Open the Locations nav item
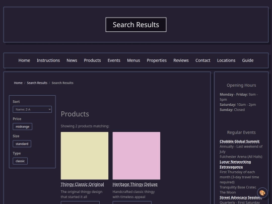 [x=226, y=60]
